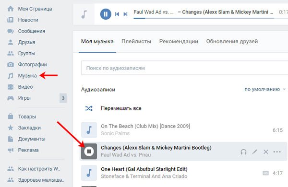Pause playback in the top player
The height and width of the screenshot is (187, 288).
click(x=106, y=14)
